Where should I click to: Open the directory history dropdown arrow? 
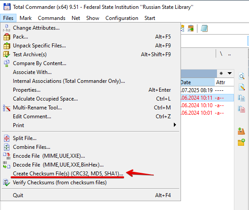[x=229, y=73]
